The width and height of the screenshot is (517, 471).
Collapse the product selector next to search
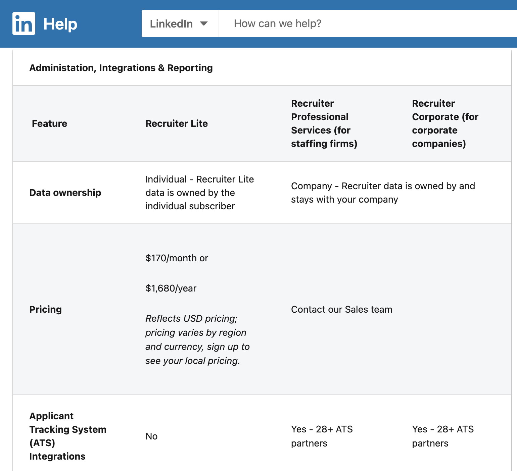click(180, 23)
